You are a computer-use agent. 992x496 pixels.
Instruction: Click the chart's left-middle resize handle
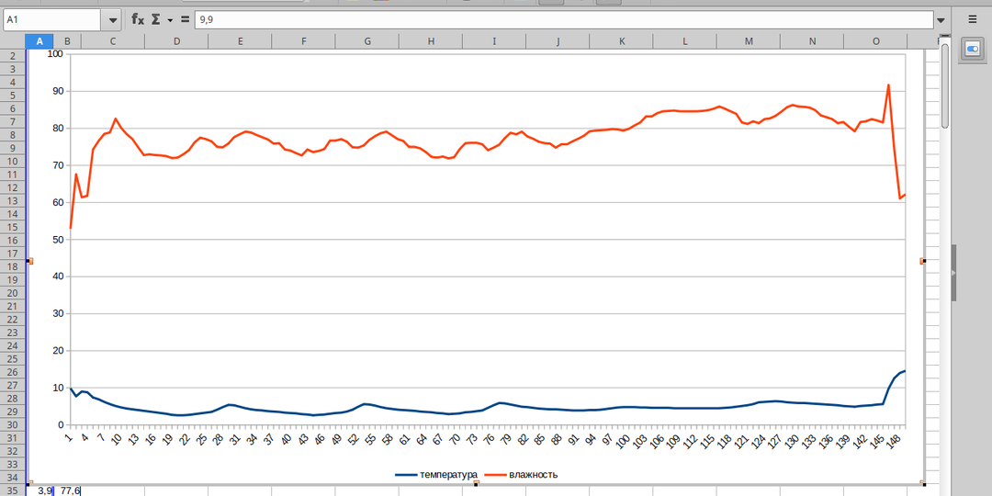pos(29,261)
